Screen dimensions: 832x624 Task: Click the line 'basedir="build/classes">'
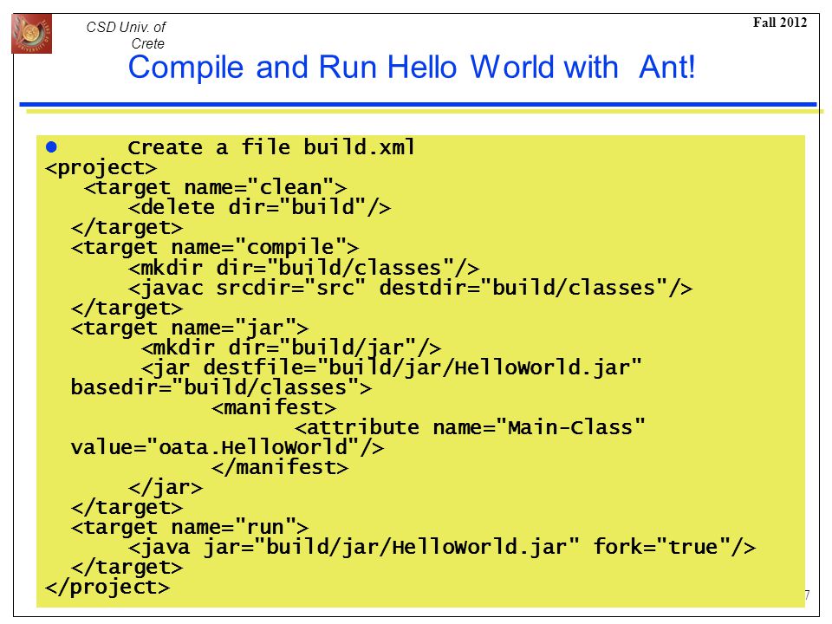point(221,387)
